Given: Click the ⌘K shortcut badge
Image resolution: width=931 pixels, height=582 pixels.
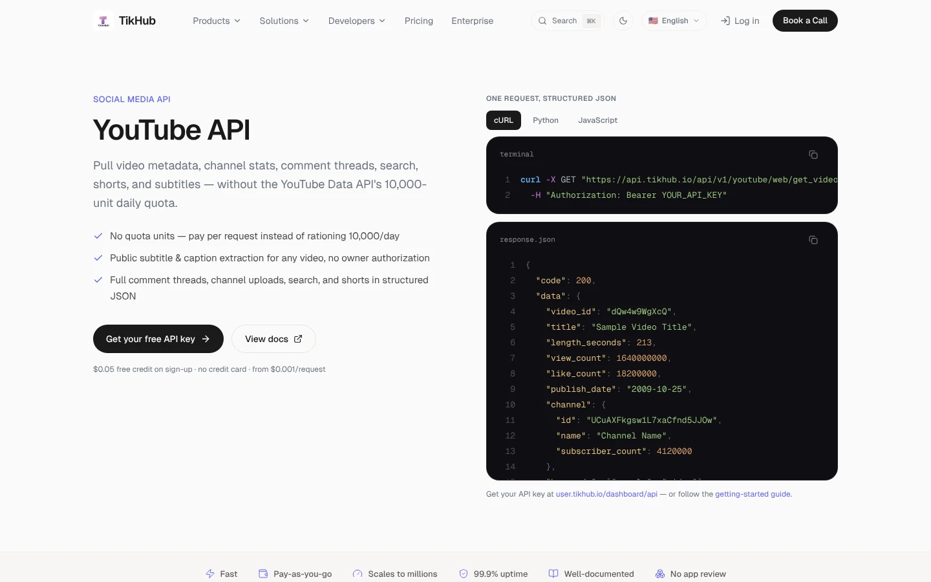Looking at the screenshot, I should pos(591,21).
